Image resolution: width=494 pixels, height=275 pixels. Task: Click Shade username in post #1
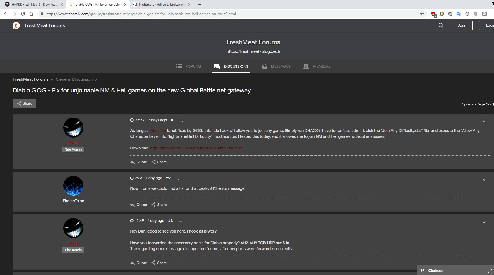pyautogui.click(x=74, y=143)
